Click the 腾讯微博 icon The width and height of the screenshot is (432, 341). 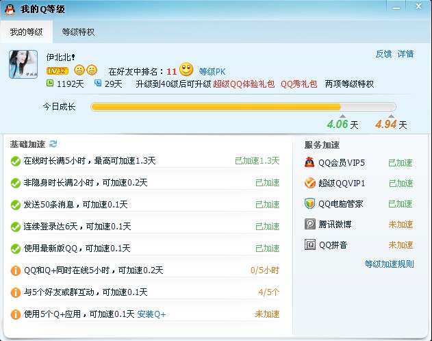click(x=310, y=224)
